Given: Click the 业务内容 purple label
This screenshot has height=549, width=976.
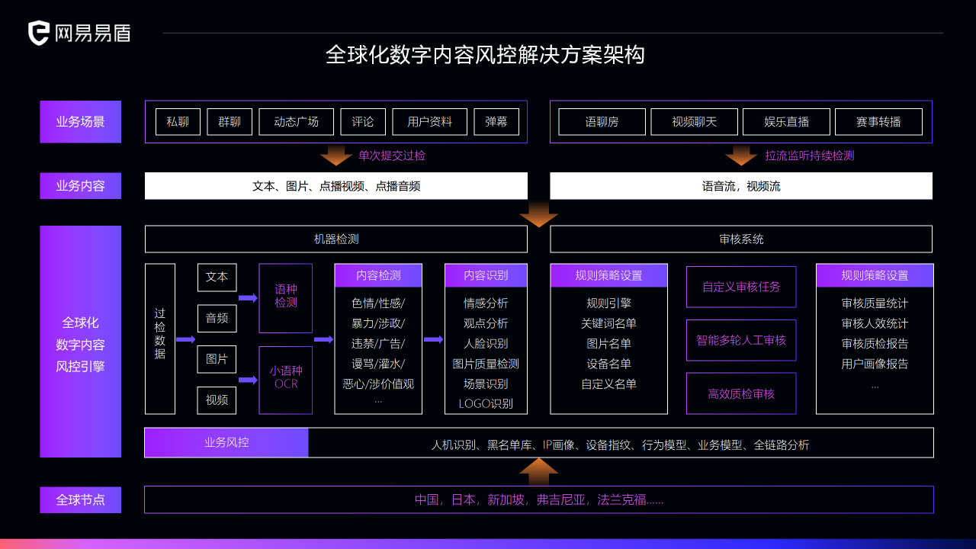Looking at the screenshot, I should 80,185.
